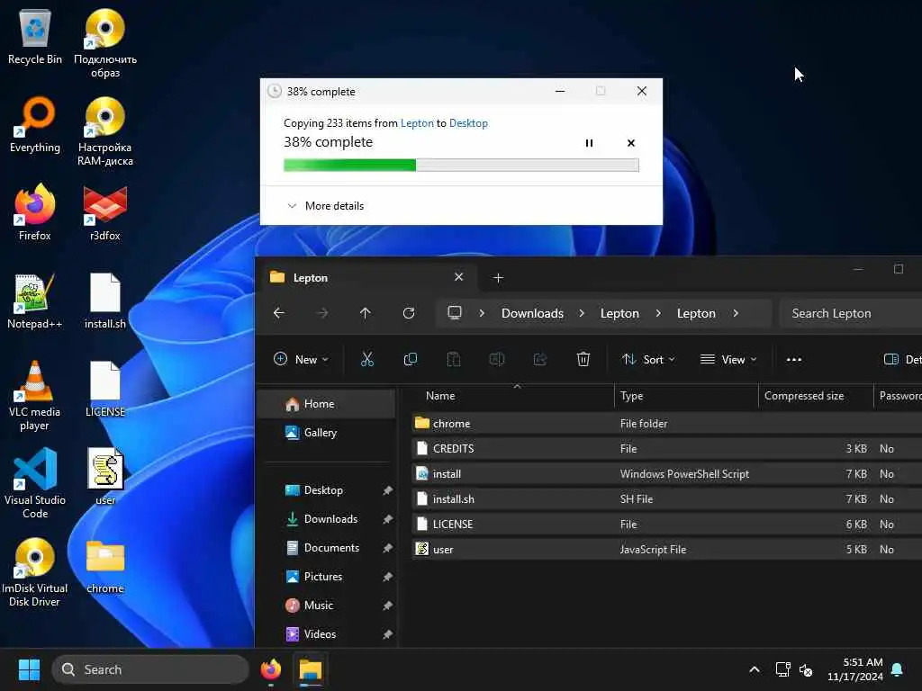Open the Desktop destination link in copy dialog
Screen dimensions: 922x691
coord(468,122)
